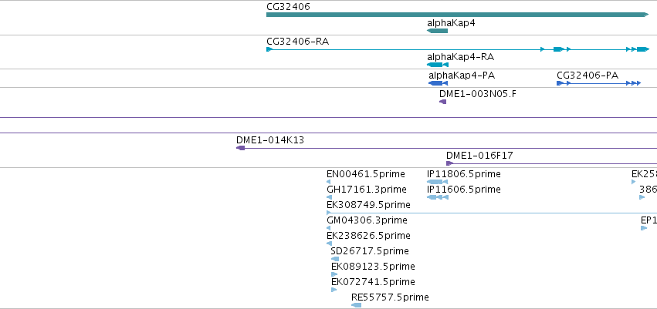The height and width of the screenshot is (309, 657).
Task: Click the DME1-014K13 clone arrowhead
Action: pyautogui.click(x=240, y=147)
